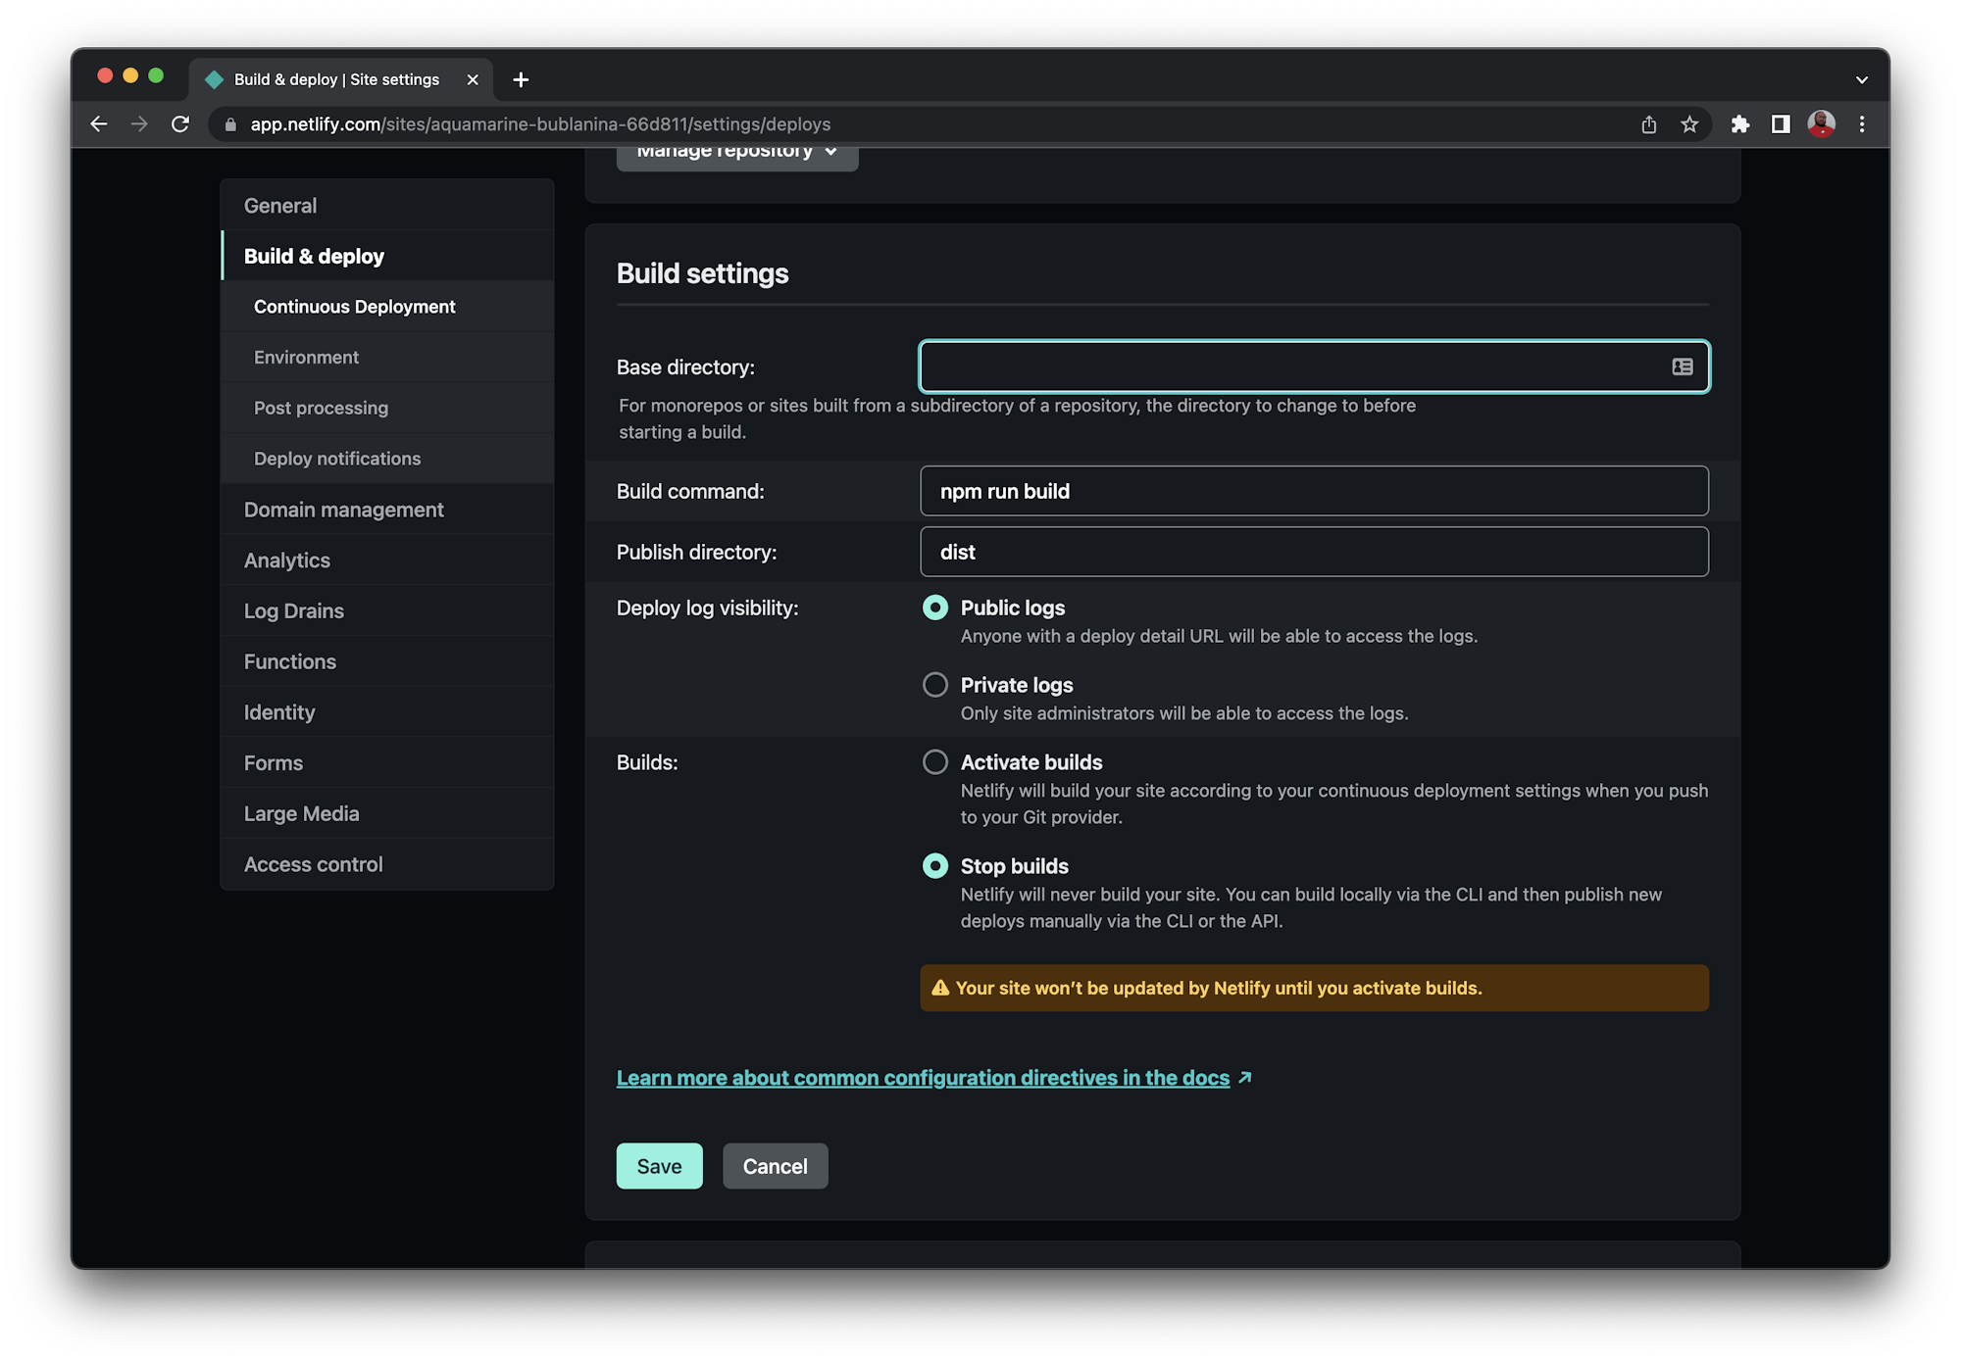
Task: Save the build settings
Action: pos(659,1166)
